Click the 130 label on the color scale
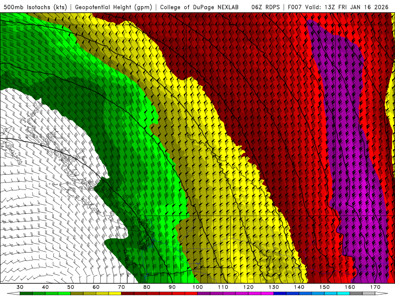395x296 pixels. [x=274, y=287]
